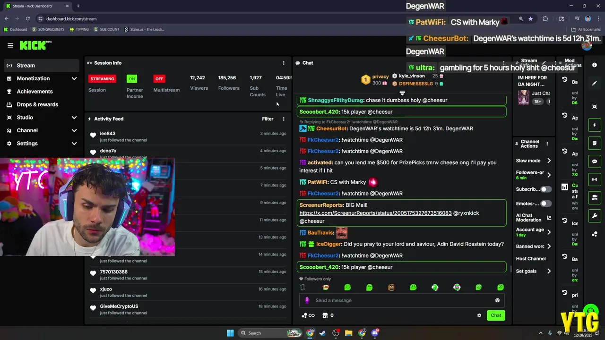Open Activity Feed options menu
Screen dimensions: 605x340
click(284, 119)
